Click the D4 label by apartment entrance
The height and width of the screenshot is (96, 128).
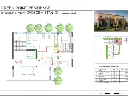[39, 61]
